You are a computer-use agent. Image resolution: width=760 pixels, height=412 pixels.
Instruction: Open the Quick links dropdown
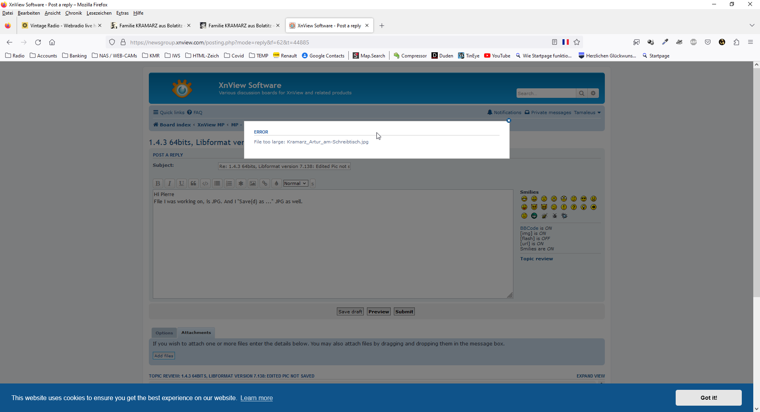coord(169,113)
